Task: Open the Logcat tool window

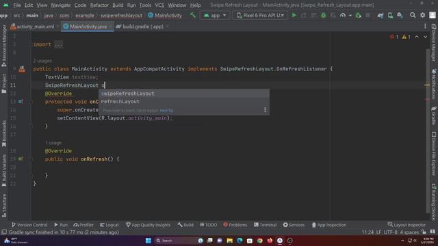Action: click(x=109, y=225)
